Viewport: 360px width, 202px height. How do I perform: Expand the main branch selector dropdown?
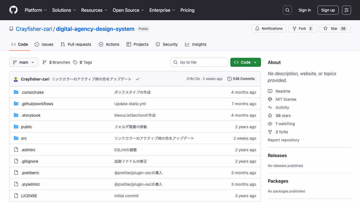tap(24, 62)
